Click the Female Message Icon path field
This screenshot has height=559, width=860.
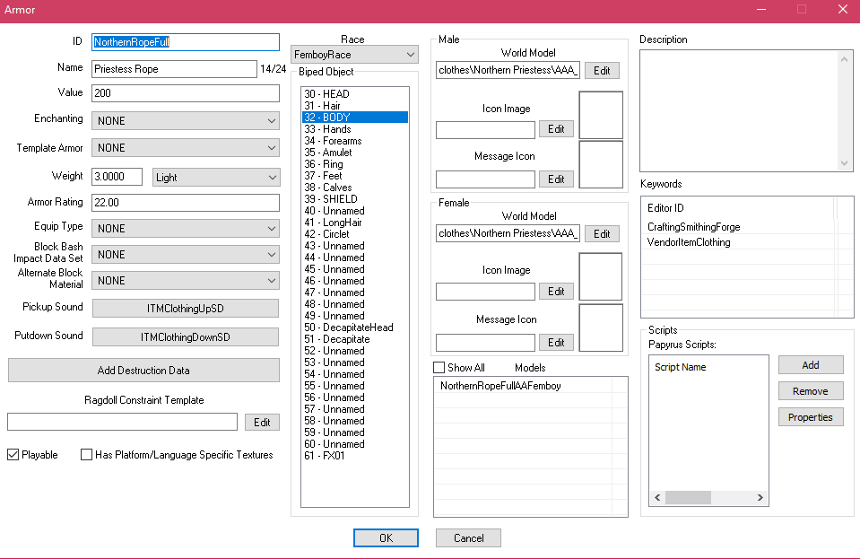click(x=485, y=343)
